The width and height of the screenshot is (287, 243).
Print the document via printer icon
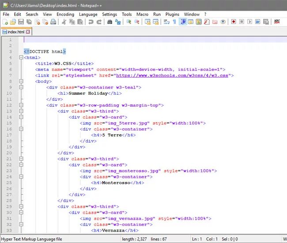[53, 22]
